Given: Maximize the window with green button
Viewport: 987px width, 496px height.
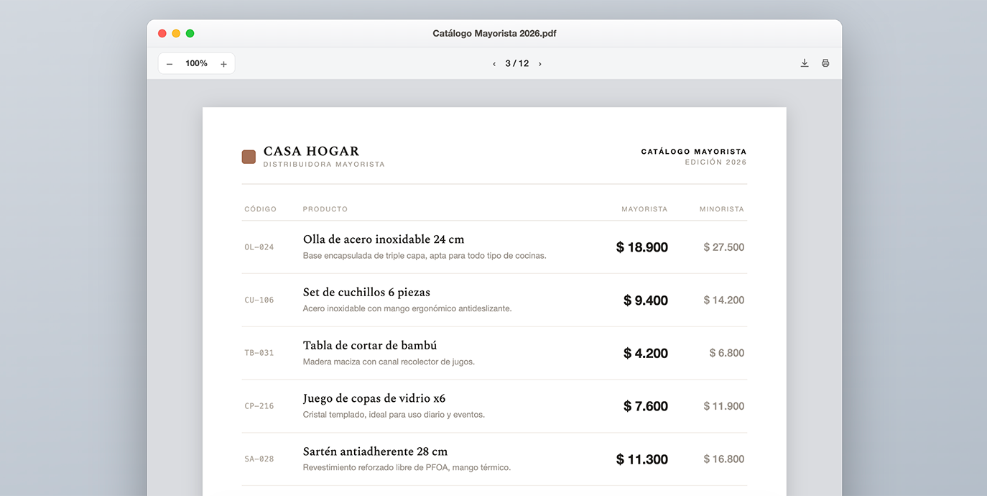Looking at the screenshot, I should tap(190, 34).
